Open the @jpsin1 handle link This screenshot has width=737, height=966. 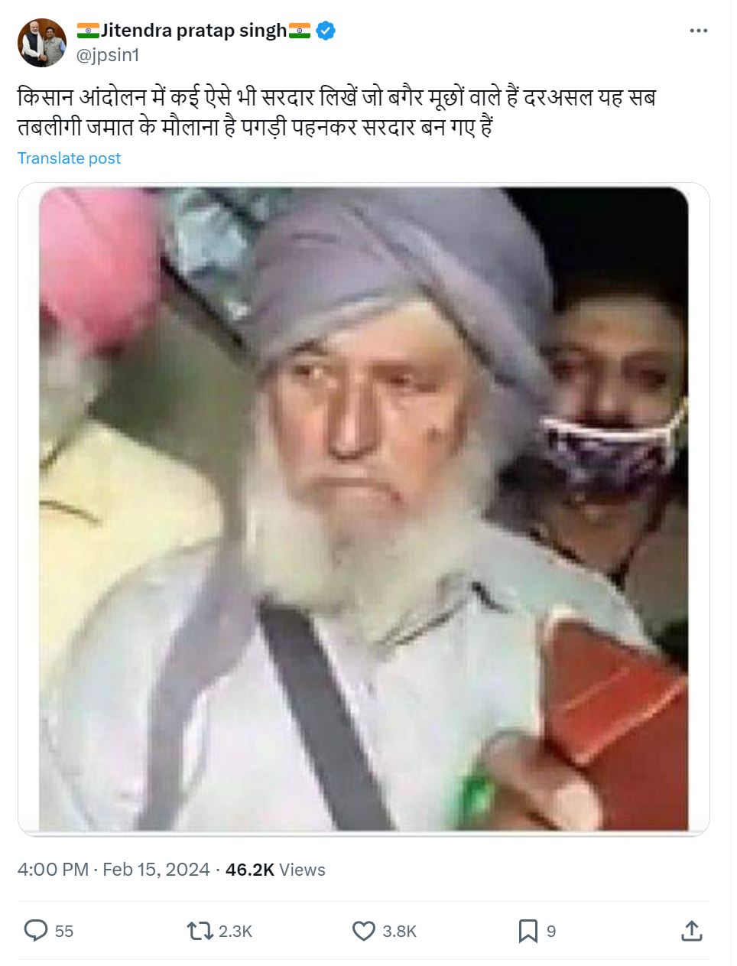108,55
